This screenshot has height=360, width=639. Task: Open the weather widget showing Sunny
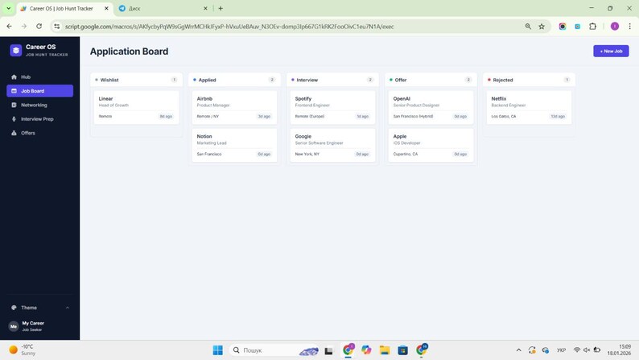point(23,350)
